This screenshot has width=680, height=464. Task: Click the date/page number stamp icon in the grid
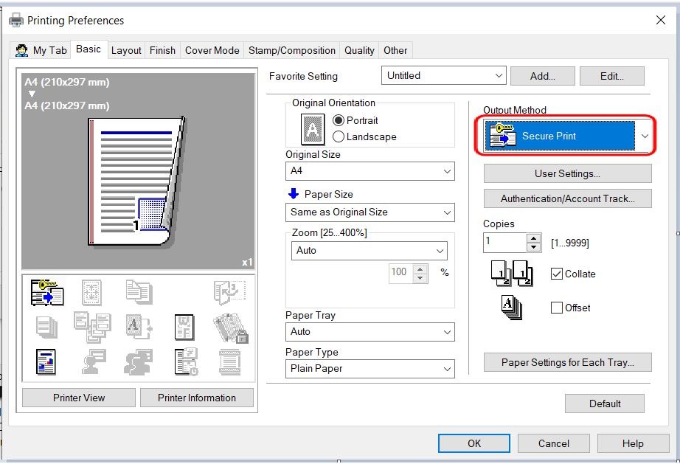point(184,361)
